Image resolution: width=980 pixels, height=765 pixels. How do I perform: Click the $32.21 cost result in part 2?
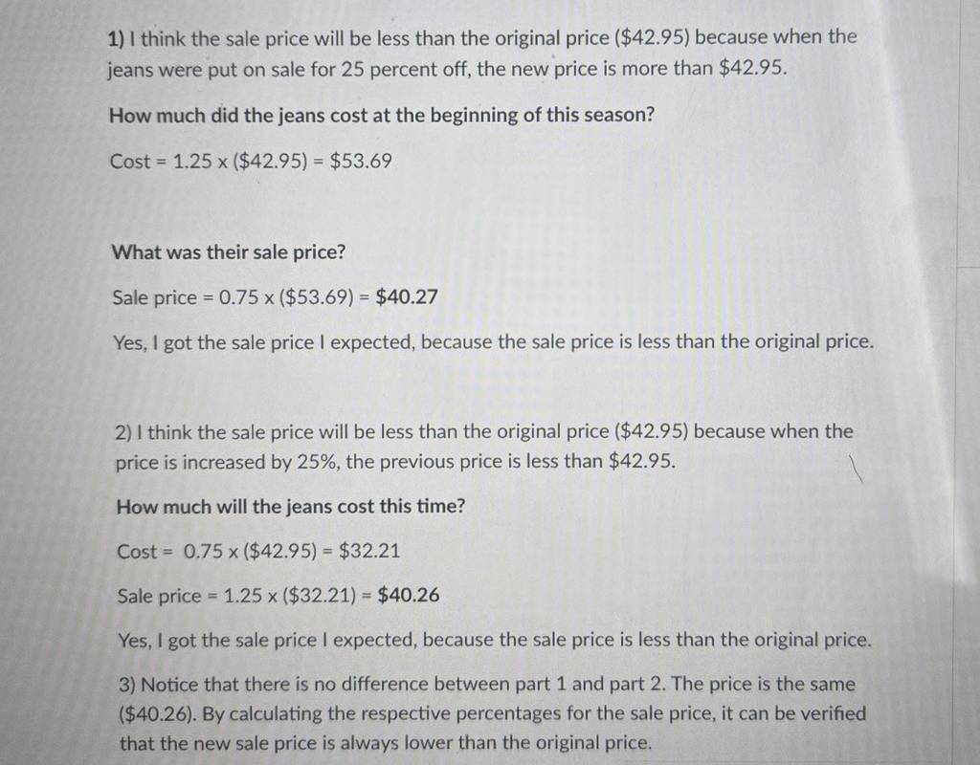pyautogui.click(x=369, y=551)
